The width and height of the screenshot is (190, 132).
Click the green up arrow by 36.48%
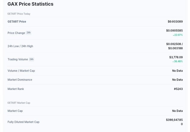pos(173,62)
